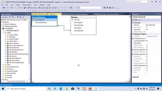Open Windows Start menu
The height and width of the screenshot is (91, 162).
coord(3,89)
